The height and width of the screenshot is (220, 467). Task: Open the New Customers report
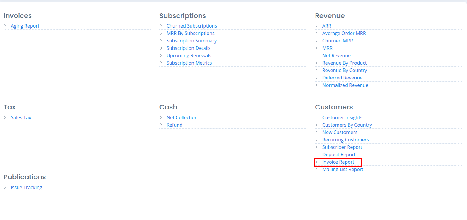coord(340,132)
